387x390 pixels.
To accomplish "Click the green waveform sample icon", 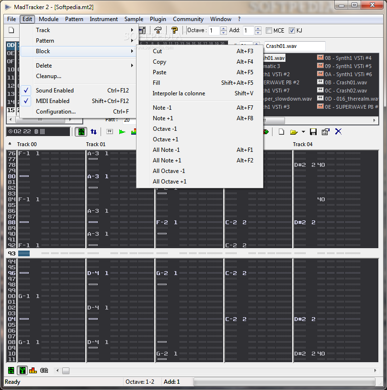I will [x=122, y=132].
